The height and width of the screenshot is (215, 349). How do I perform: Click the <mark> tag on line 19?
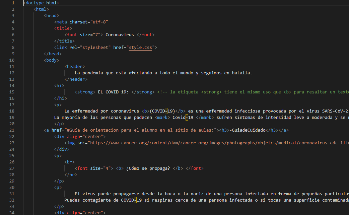point(162,118)
